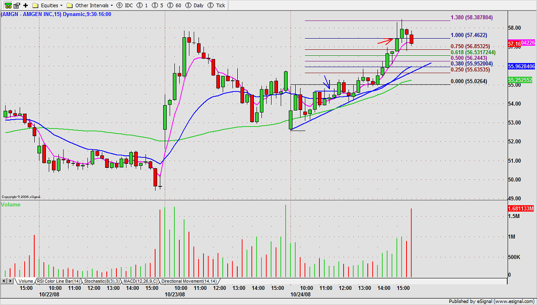This screenshot has width=537, height=305.
Task: Click the green 55.252552 moving average tag
Action: (520, 79)
